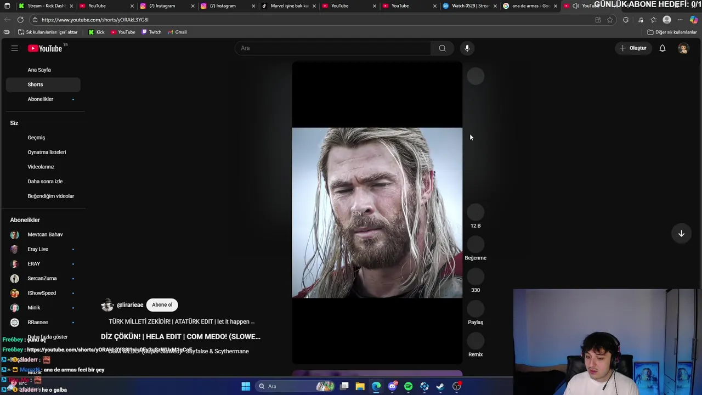
Task: Click the 'Abone ol' subscribe button
Action: coord(162,305)
